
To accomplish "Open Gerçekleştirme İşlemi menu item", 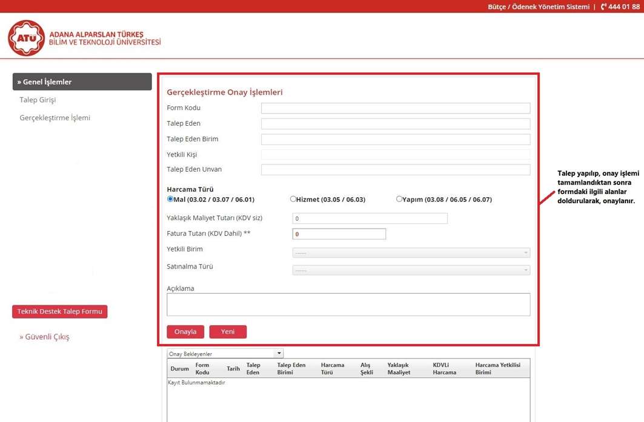I will pyautogui.click(x=55, y=117).
